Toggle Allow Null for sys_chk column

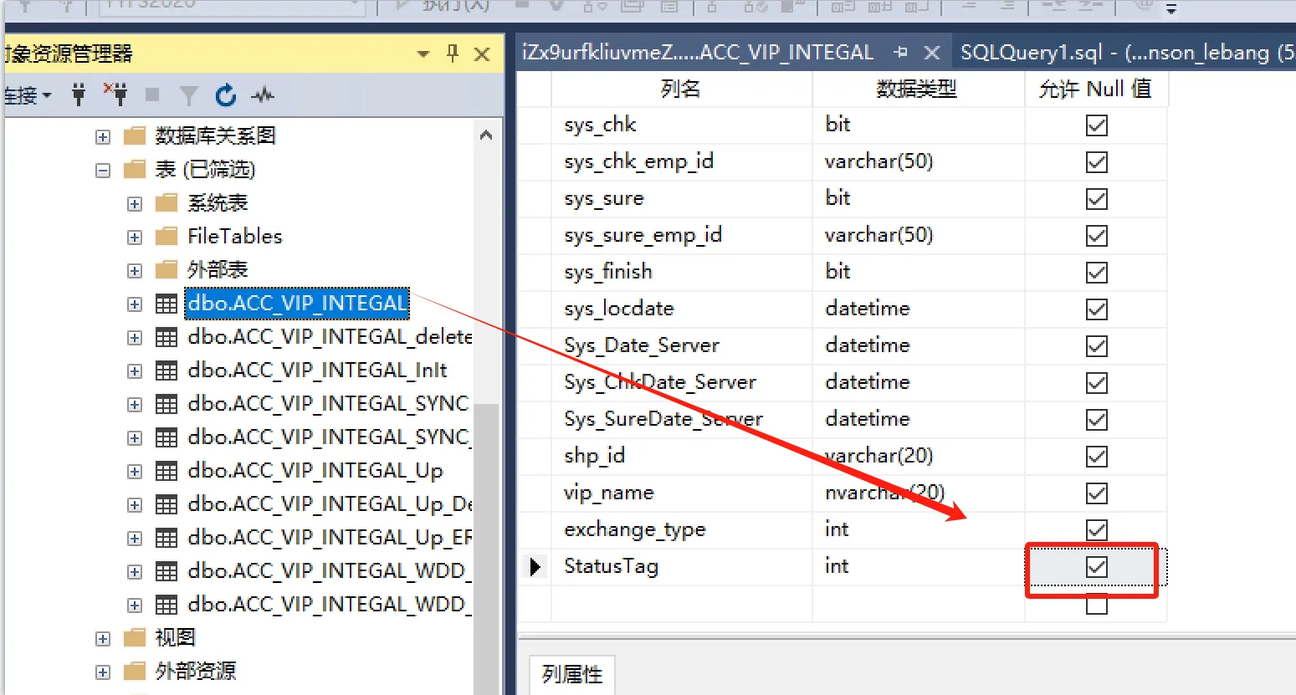pos(1096,125)
